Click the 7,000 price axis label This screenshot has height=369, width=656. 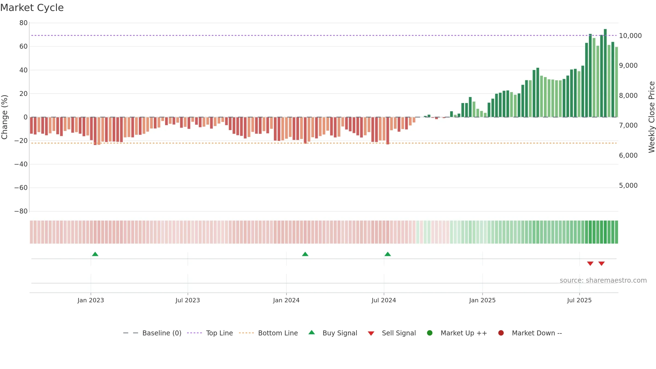tap(628, 125)
